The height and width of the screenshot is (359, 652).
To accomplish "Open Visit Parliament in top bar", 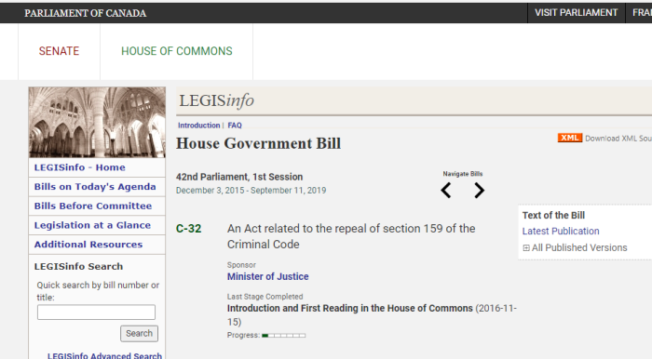I will (576, 13).
